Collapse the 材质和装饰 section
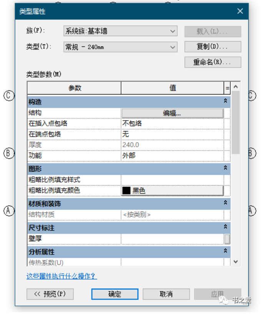Viewport: 266px width, 314px height. click(x=225, y=203)
